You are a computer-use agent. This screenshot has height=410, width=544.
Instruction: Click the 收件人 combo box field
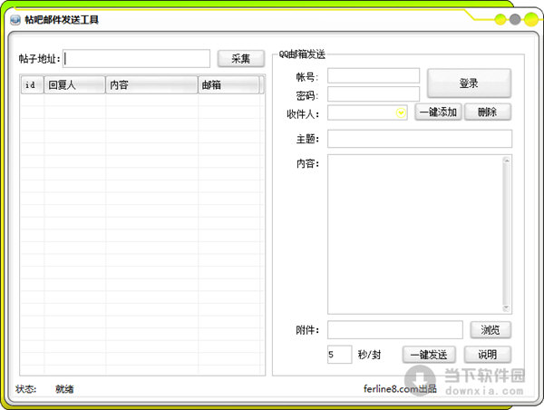(367, 112)
